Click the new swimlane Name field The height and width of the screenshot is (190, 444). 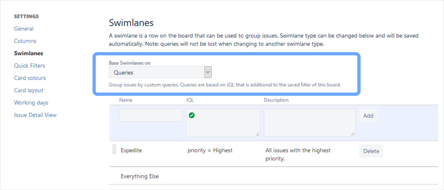point(151,115)
